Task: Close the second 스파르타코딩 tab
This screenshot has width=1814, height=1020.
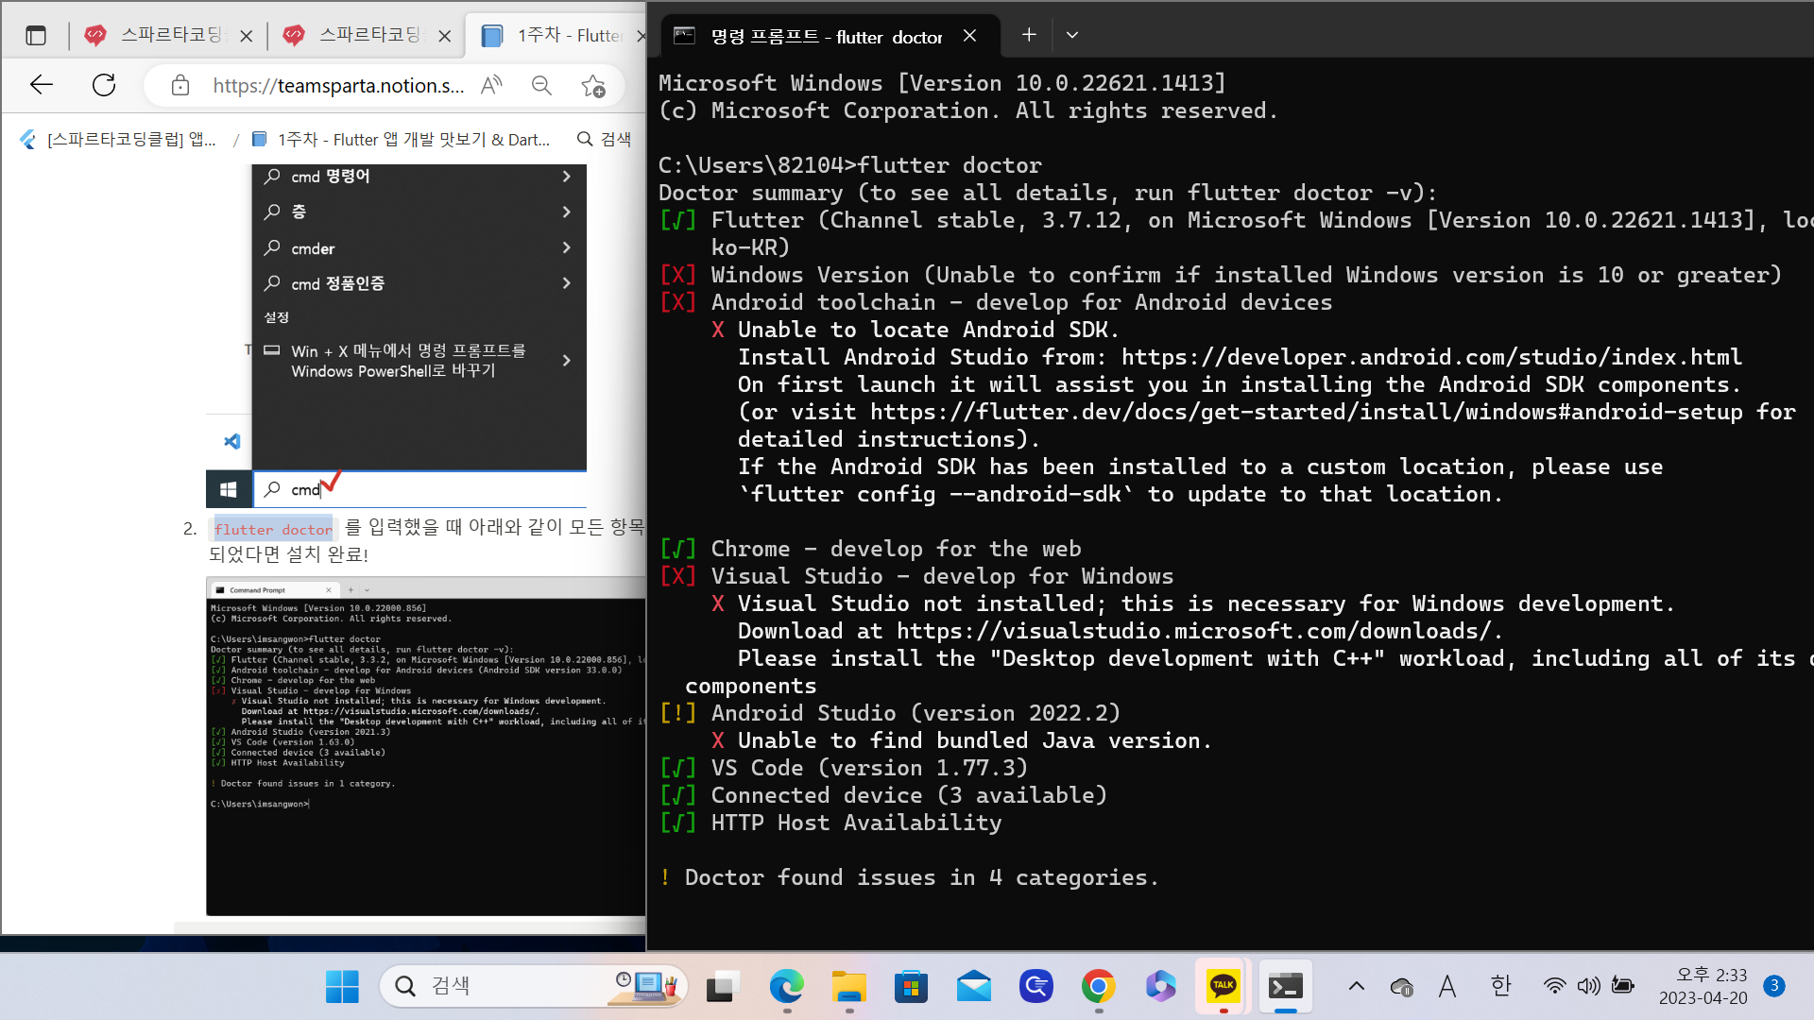Action: click(x=445, y=36)
